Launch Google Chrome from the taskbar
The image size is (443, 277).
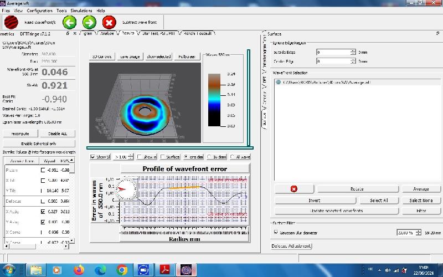click(x=122, y=270)
